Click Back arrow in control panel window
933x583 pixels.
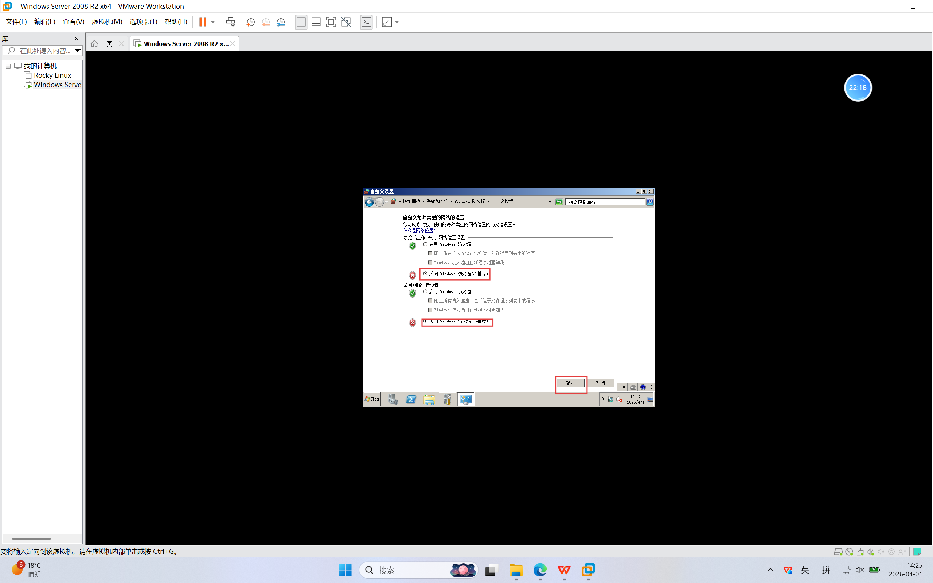click(369, 202)
